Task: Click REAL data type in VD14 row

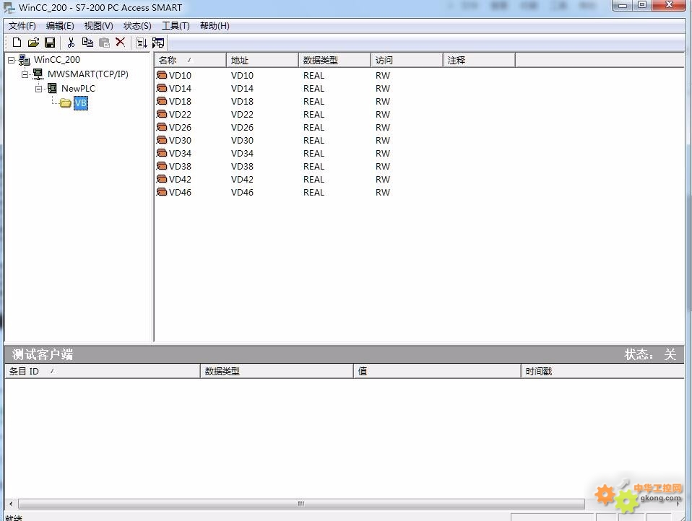Action: point(313,89)
